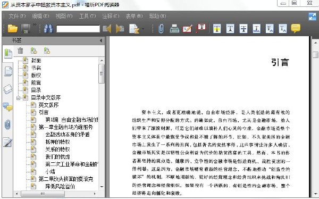Save the document with the floppy icon
The height and width of the screenshot is (199, 319).
pos(26,29)
